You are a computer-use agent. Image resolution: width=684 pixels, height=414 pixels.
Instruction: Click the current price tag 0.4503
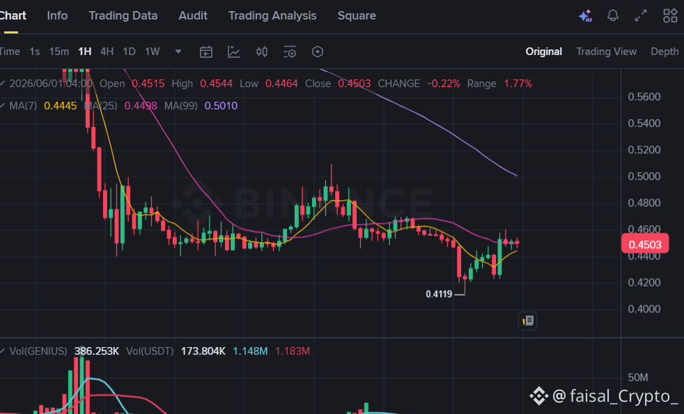click(x=645, y=245)
